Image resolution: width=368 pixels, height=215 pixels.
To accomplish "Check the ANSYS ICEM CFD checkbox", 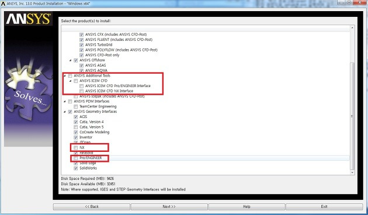I will click(x=76, y=81).
